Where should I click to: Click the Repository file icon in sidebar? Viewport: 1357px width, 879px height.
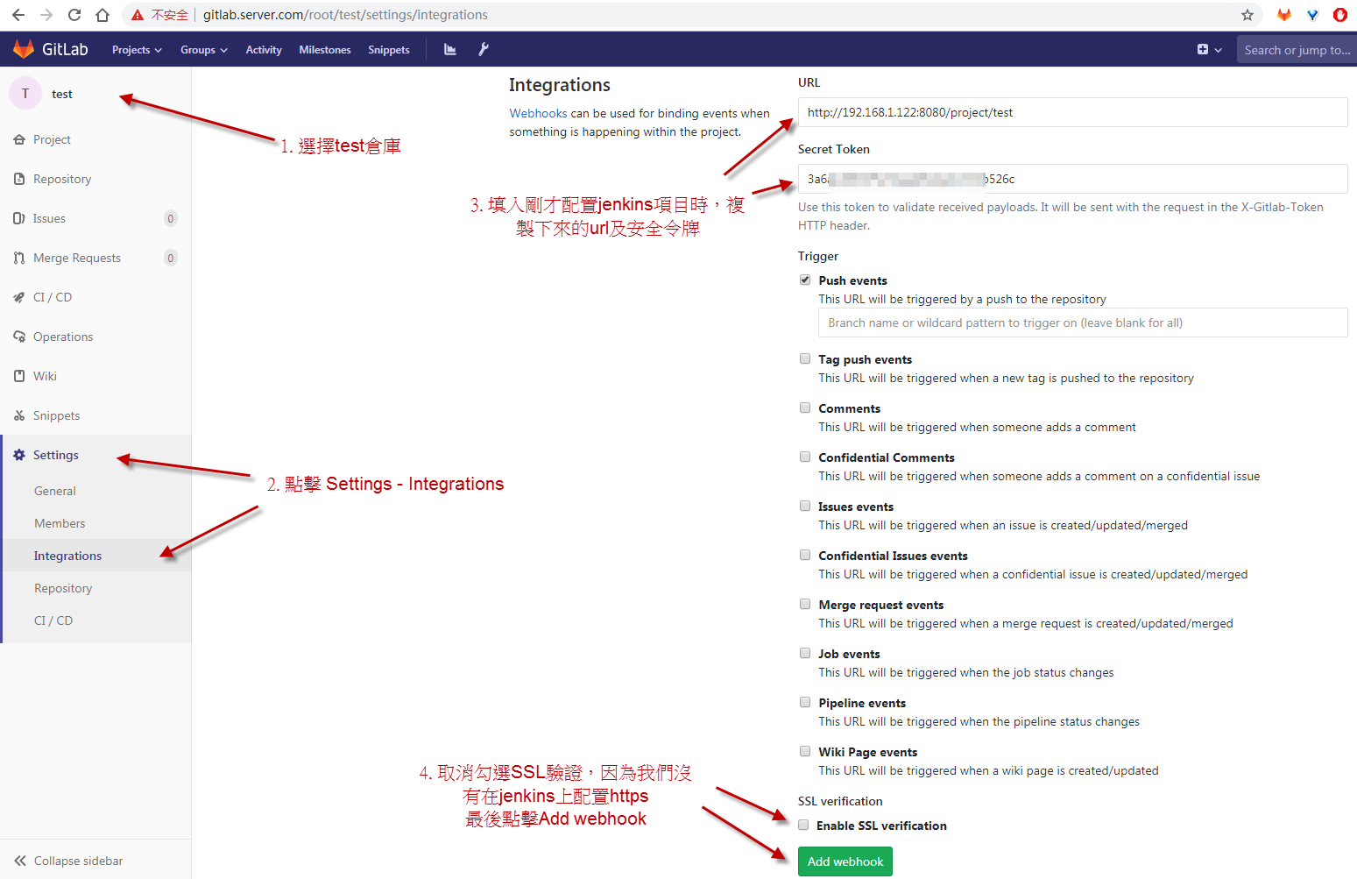[19, 179]
